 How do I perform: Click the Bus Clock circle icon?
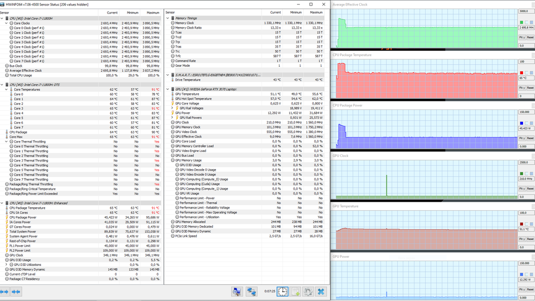[7, 66]
